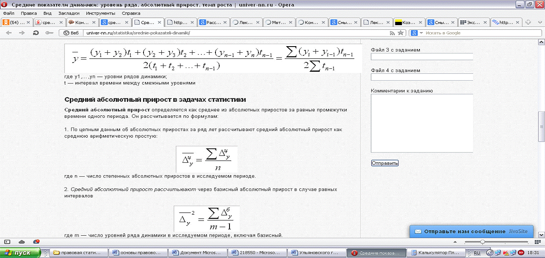Open the JivoSite message widget
Image resolution: width=545 pixels, height=258 pixels.
pyautogui.click(x=471, y=231)
